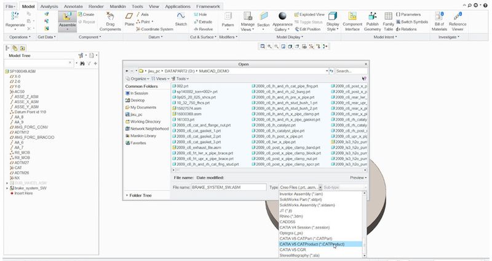Select SP100049.ASM in Model Tree
This screenshot has width=492, height=261.
point(20,71)
